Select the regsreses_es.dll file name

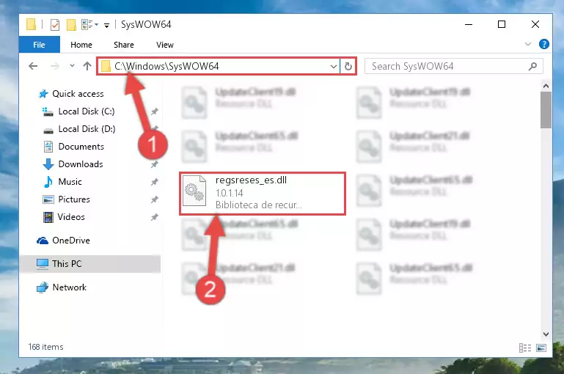coord(251,180)
